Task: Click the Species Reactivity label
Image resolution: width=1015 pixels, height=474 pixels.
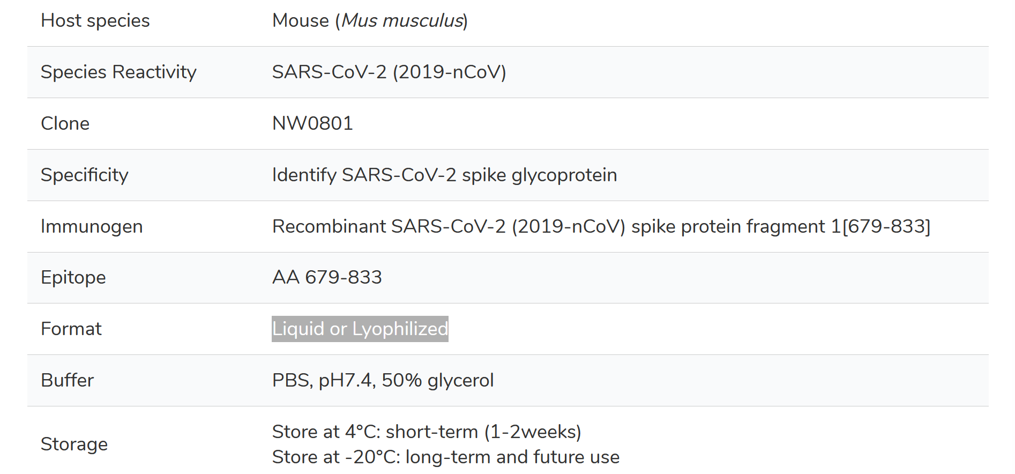Action: (x=118, y=72)
